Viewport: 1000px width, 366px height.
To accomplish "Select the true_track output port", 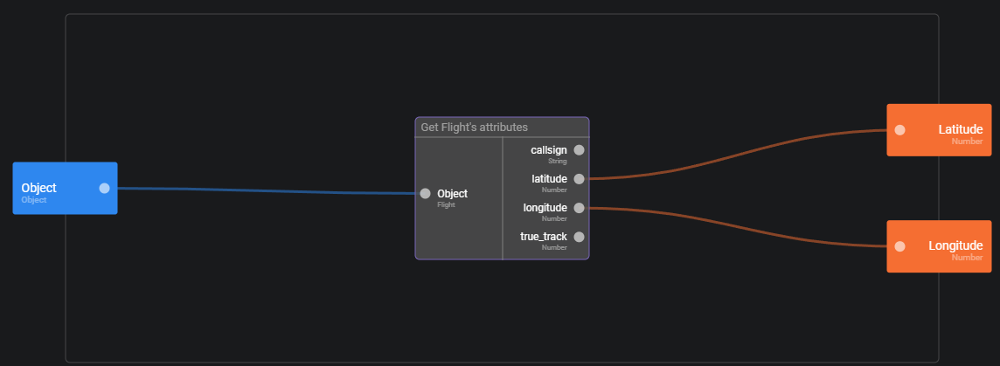I will click(579, 237).
